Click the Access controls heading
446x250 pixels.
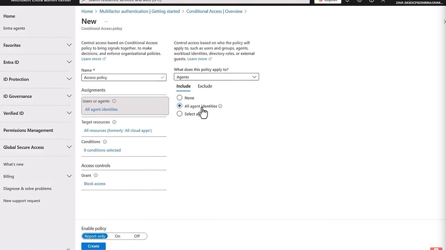pyautogui.click(x=96, y=166)
